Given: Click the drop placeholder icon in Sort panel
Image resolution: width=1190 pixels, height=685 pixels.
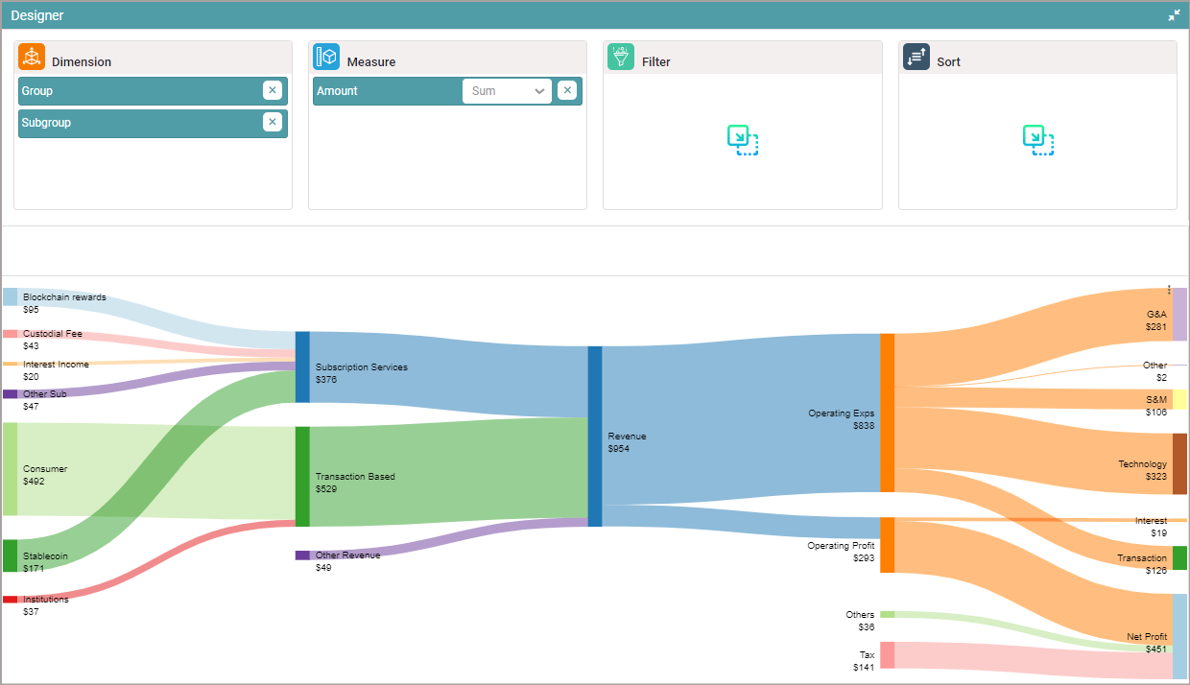Looking at the screenshot, I should (x=1037, y=140).
